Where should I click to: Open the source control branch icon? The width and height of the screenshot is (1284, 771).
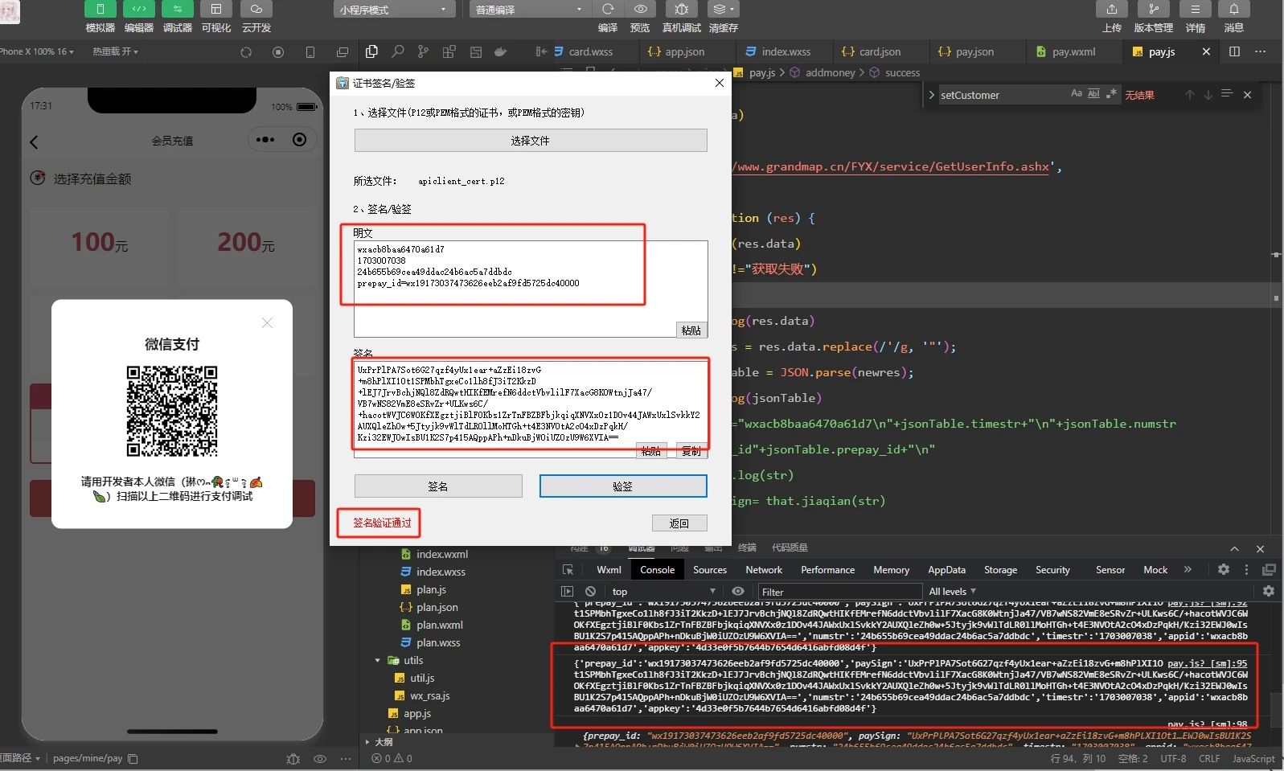(x=423, y=51)
